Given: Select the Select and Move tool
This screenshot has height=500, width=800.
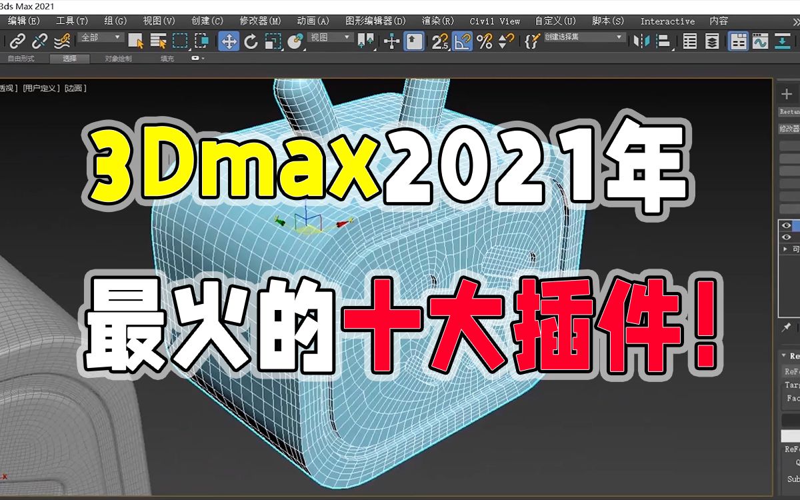Looking at the screenshot, I should pos(227,41).
